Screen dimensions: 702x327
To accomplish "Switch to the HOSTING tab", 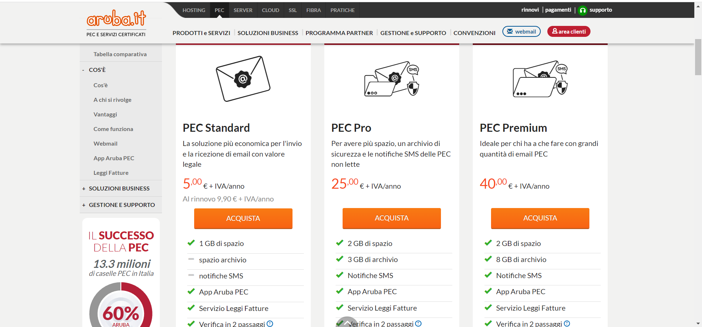I will tap(194, 10).
